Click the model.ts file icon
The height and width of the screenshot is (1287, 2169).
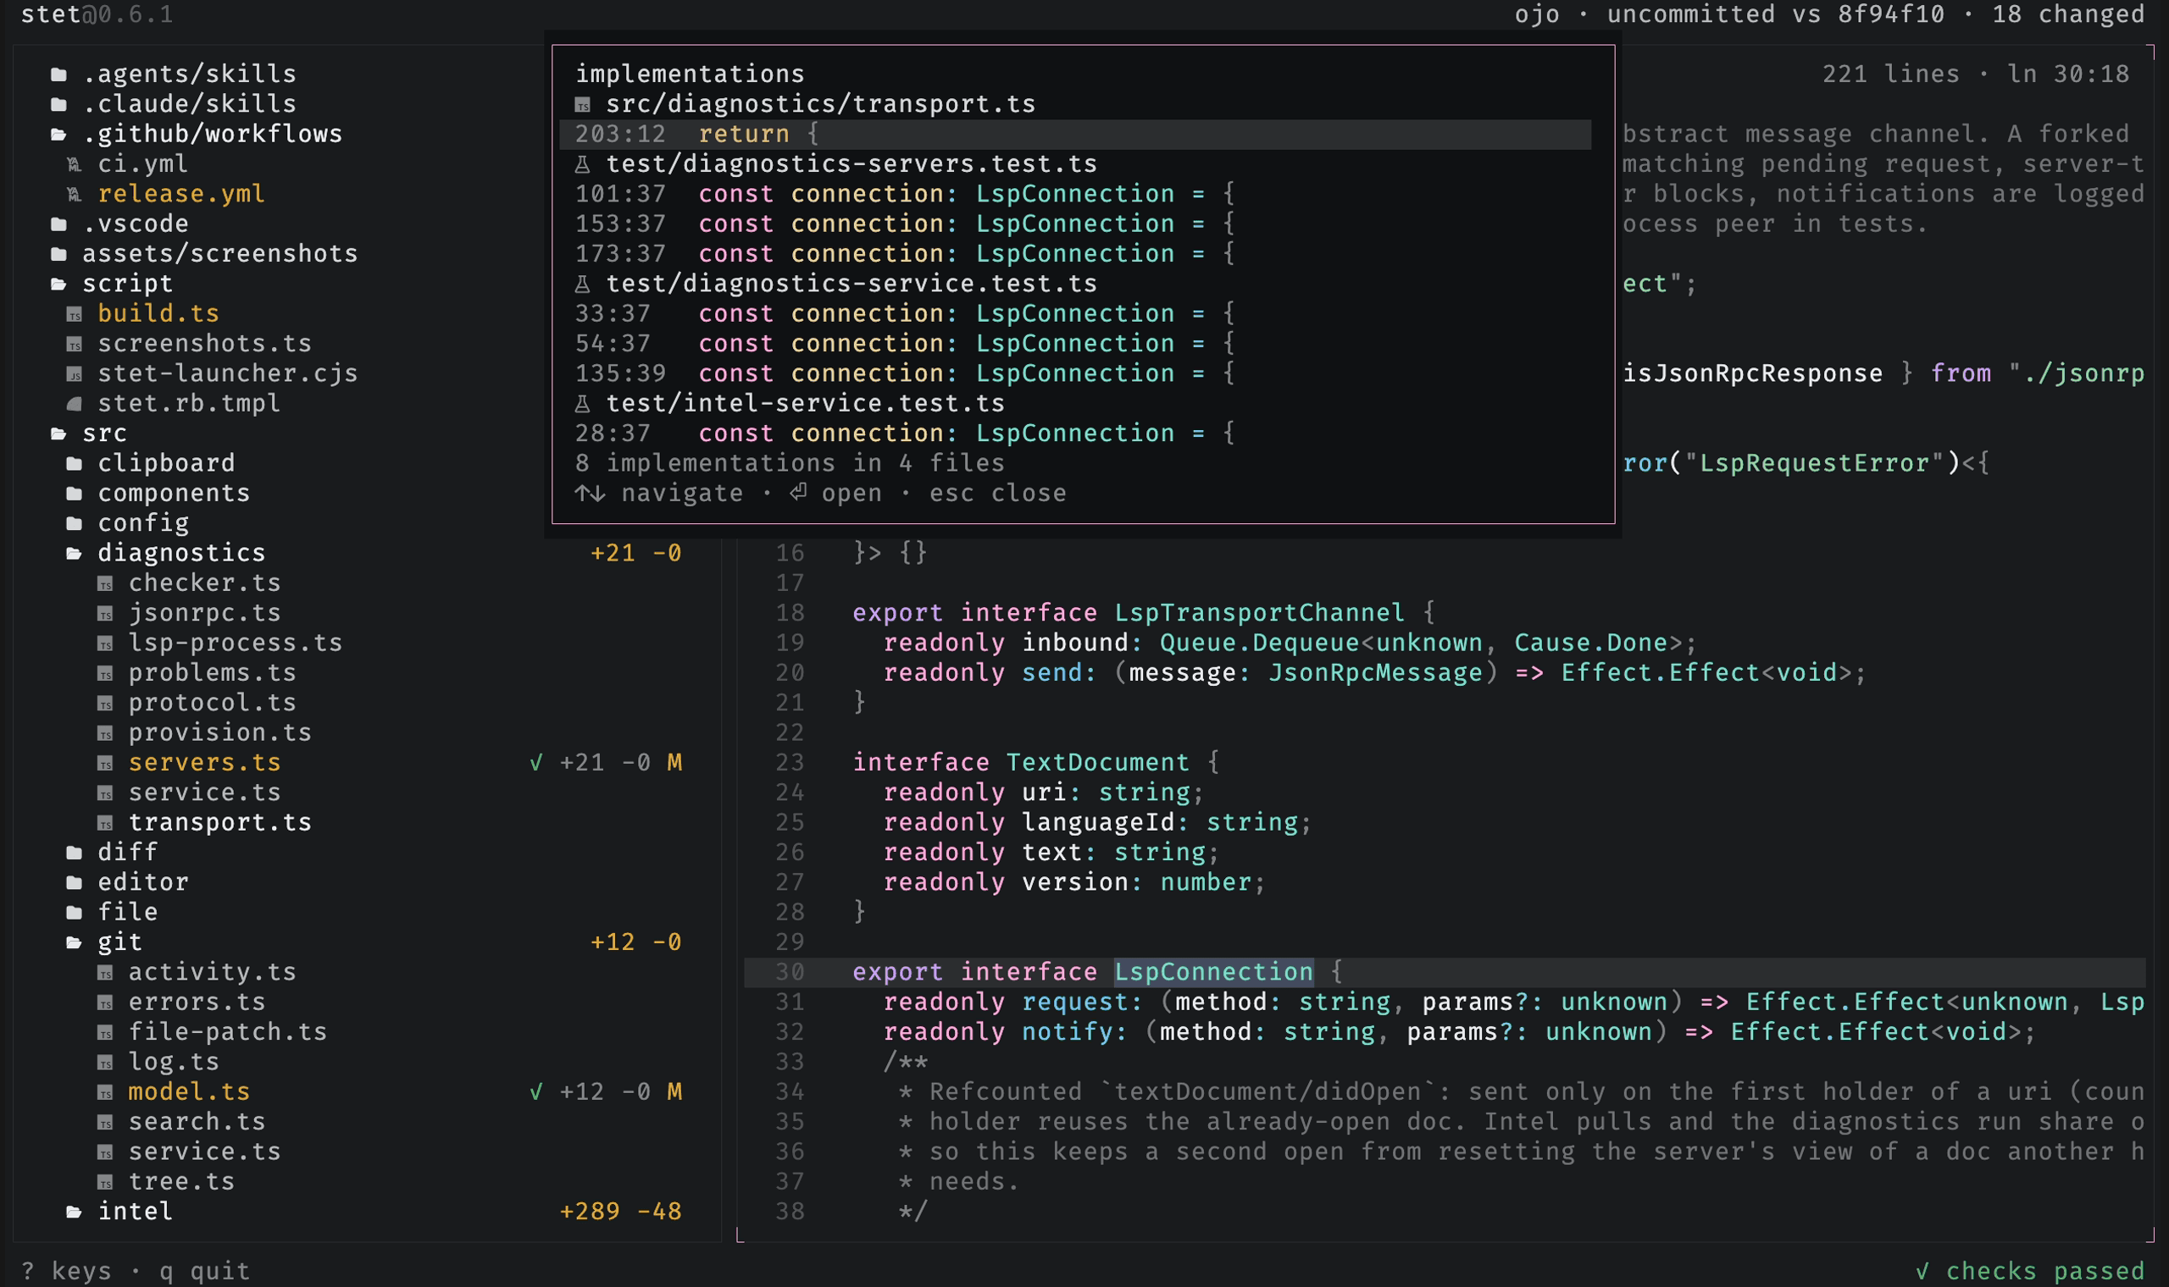pyautogui.click(x=105, y=1092)
